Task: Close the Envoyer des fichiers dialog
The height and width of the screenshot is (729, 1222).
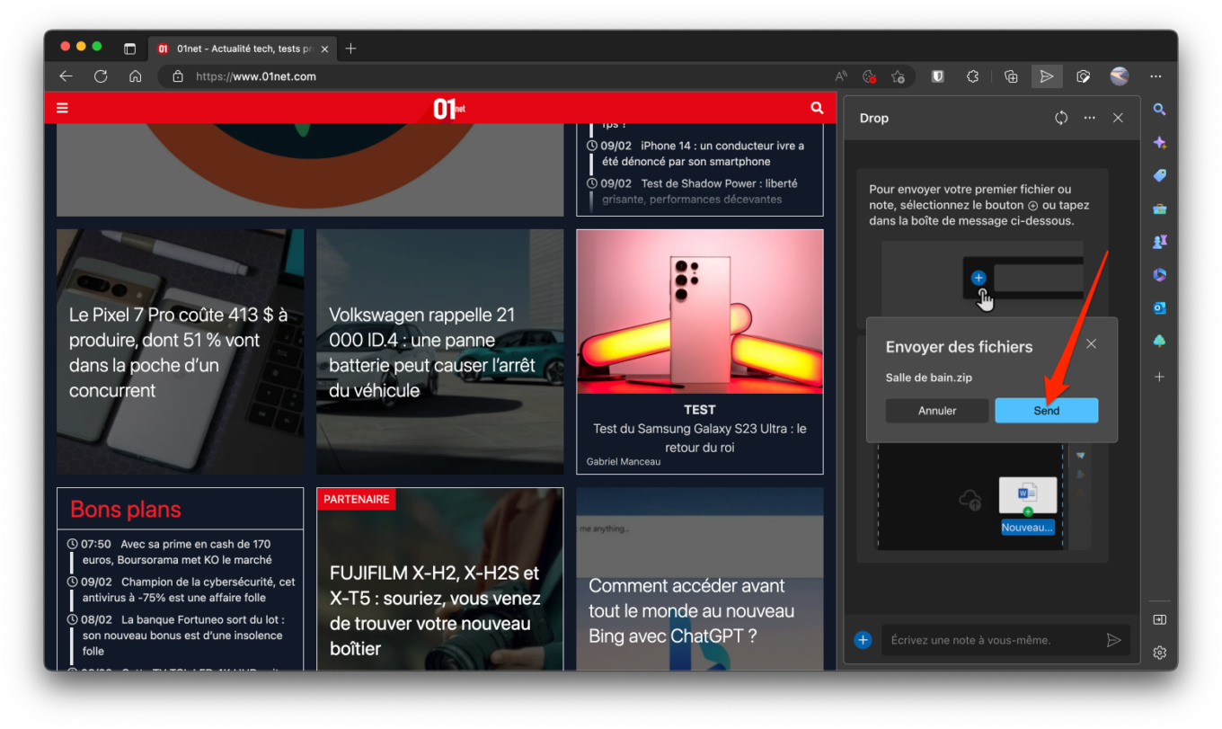Action: [1091, 343]
